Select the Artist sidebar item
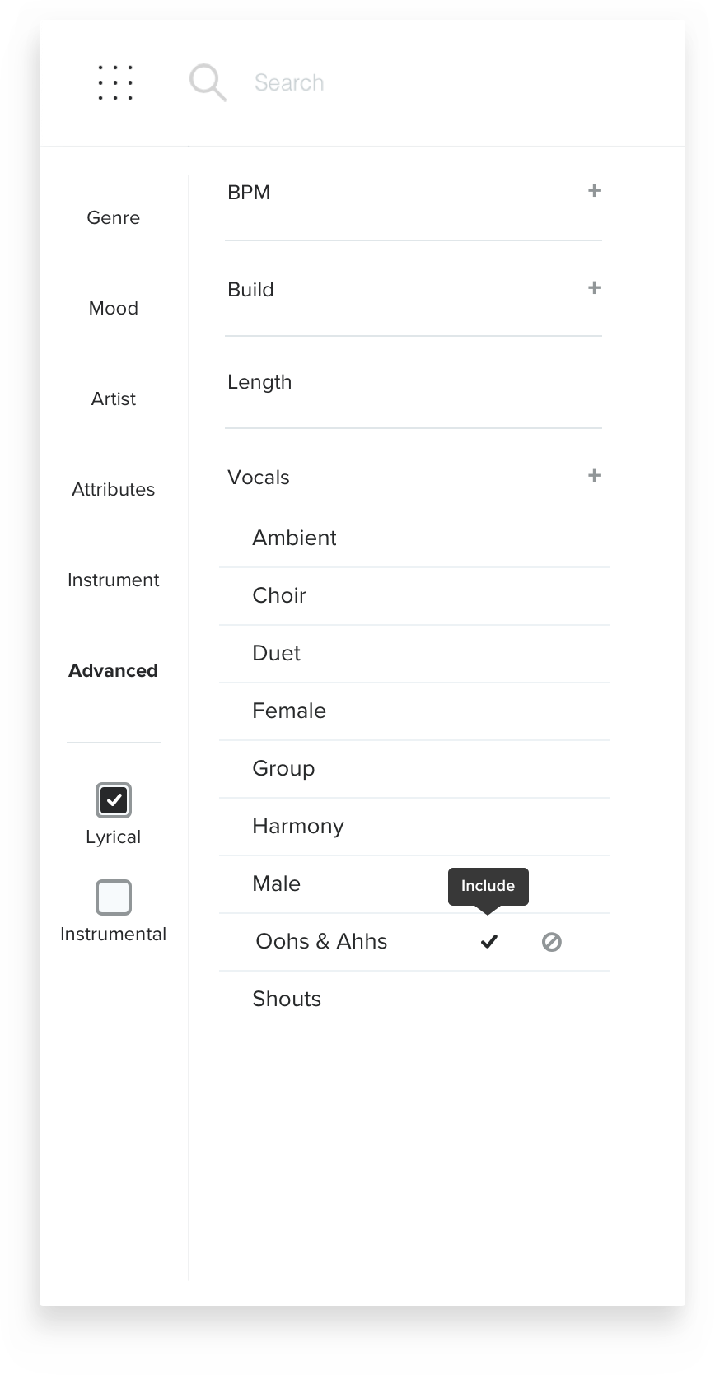Screen dimensions: 715x1375 point(113,399)
